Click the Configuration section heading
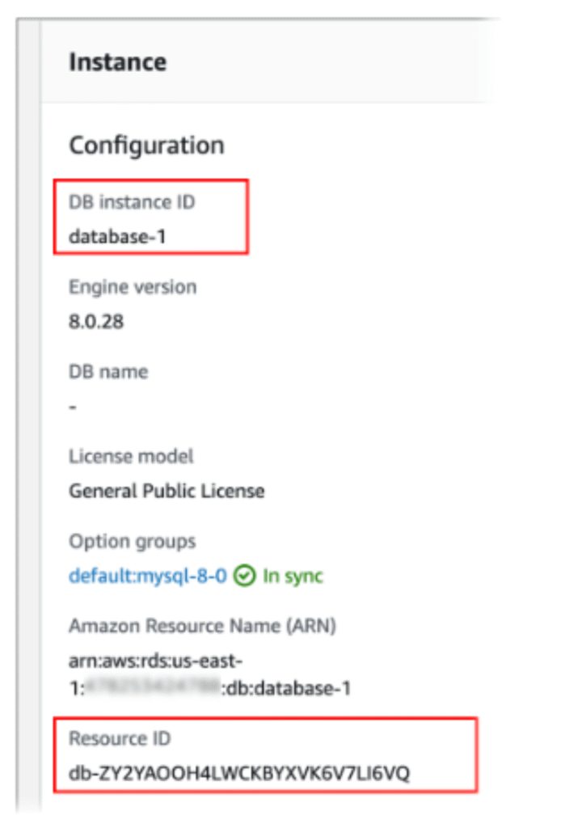The height and width of the screenshot is (828, 565). point(146,146)
